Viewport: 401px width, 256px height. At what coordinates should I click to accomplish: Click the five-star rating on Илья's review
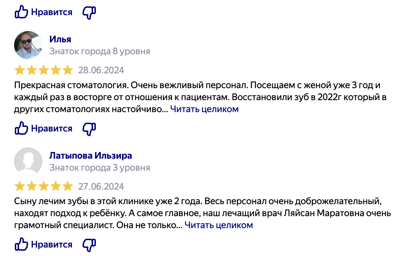(44, 70)
